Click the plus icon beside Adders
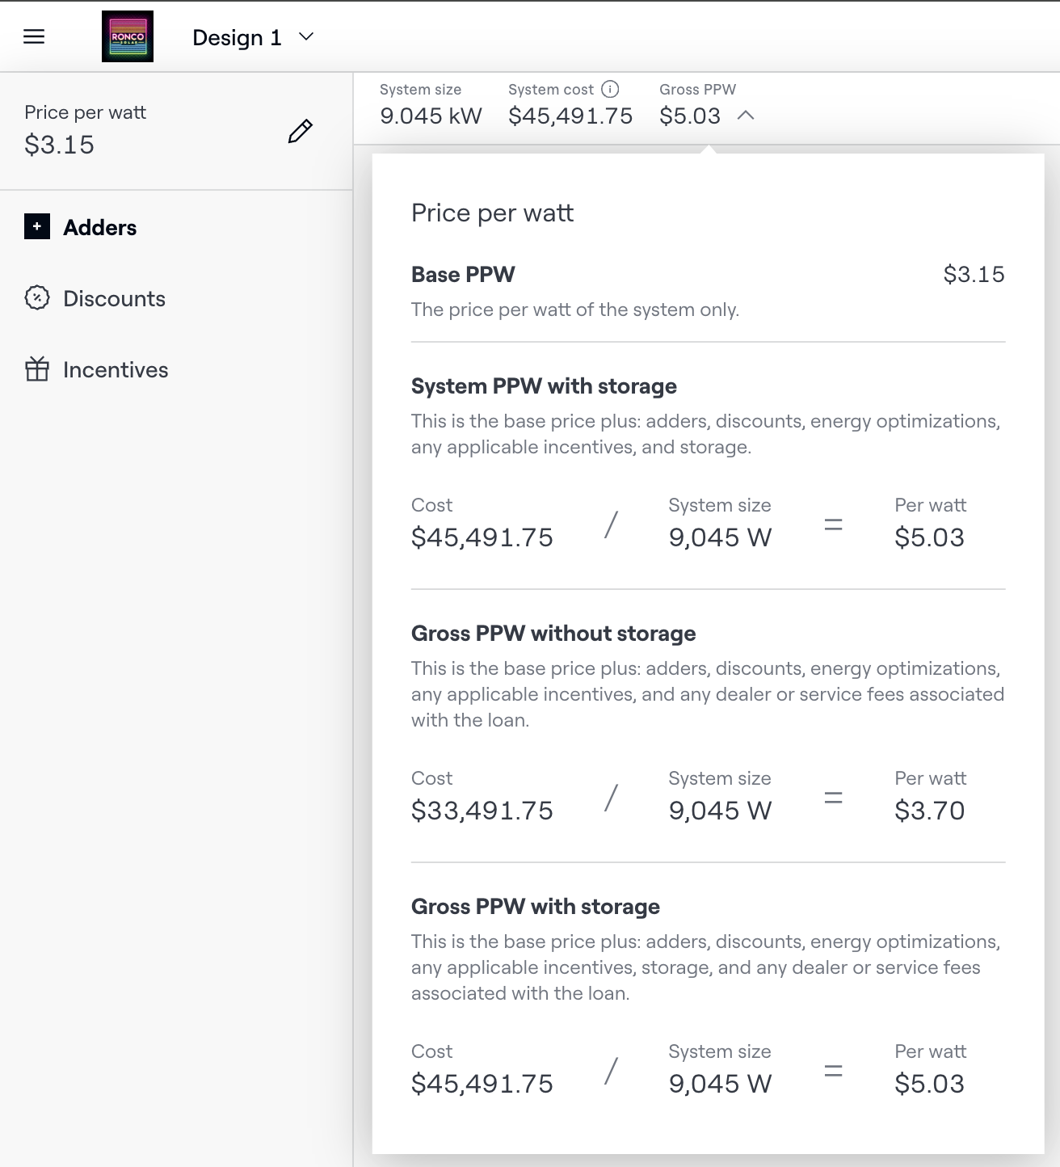This screenshot has height=1167, width=1060. click(x=37, y=227)
